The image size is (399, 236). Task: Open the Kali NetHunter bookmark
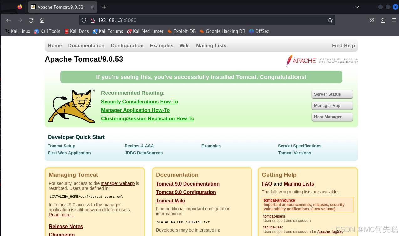point(145,31)
